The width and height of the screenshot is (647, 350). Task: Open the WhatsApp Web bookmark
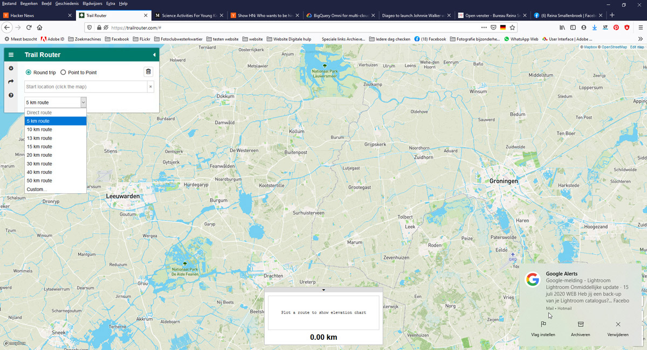tap(521, 39)
